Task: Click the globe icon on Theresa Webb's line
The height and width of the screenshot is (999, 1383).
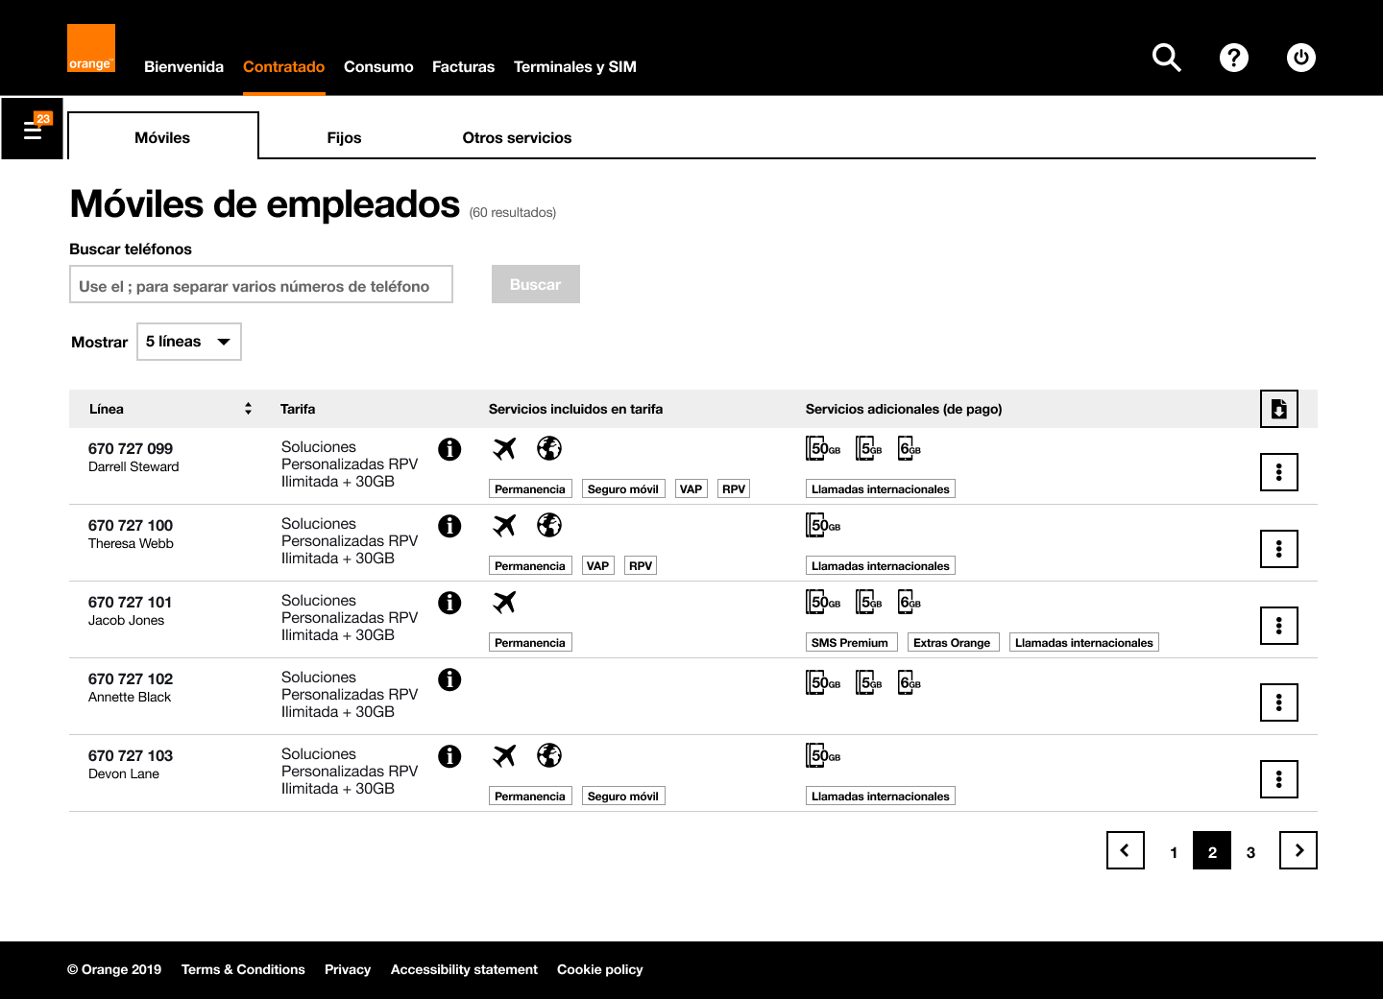Action: coord(549,525)
